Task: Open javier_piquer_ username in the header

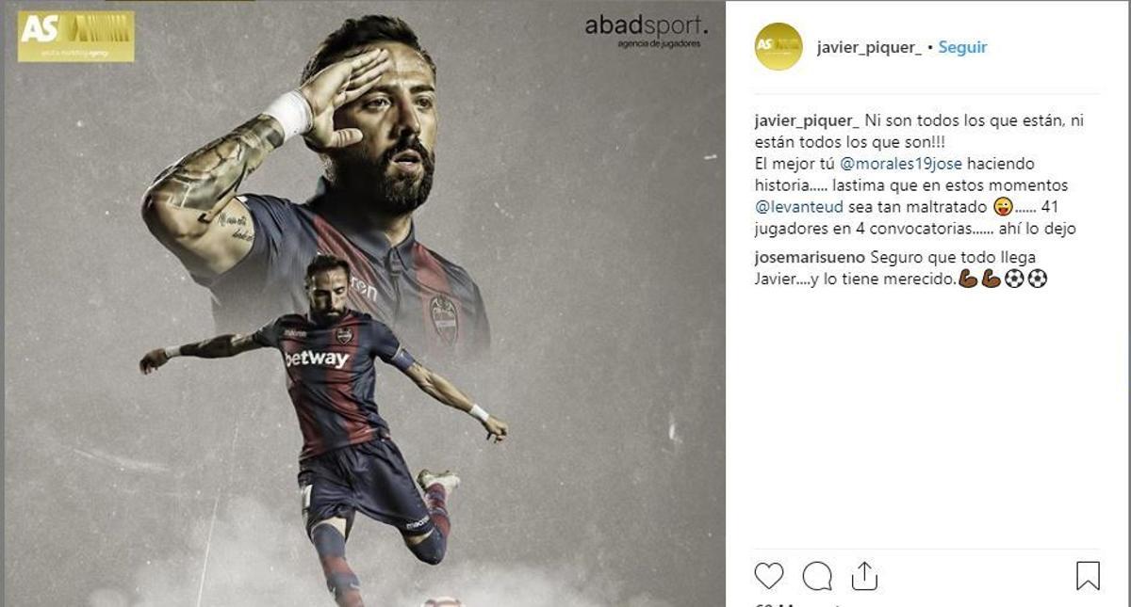Action: coord(869,47)
